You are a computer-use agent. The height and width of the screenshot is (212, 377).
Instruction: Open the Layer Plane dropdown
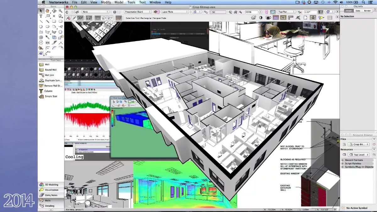point(175,12)
